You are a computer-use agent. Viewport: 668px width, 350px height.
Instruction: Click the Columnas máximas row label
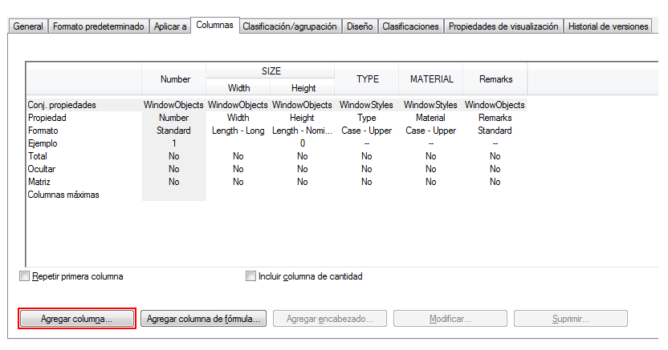tap(63, 195)
